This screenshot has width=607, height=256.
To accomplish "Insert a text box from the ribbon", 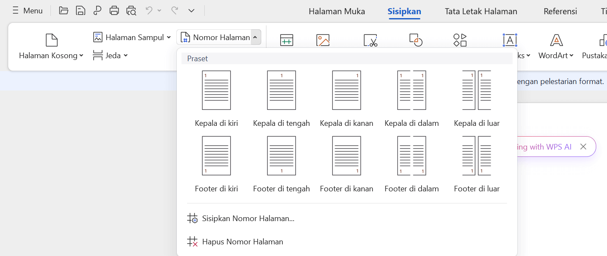I will click(x=510, y=40).
